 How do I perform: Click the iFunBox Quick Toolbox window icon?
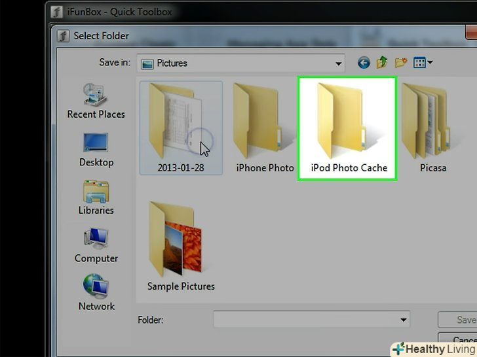pyautogui.click(x=56, y=12)
